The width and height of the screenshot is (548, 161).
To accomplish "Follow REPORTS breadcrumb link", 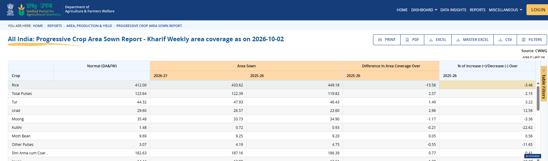I will (55, 26).
